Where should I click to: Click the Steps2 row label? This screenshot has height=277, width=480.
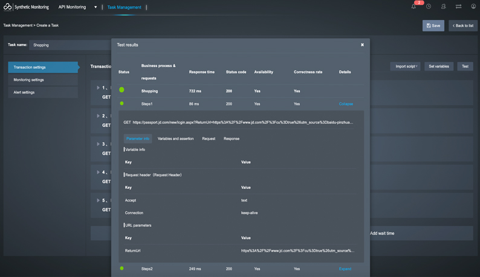point(147,269)
